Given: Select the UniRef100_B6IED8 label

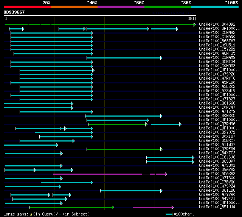Looking at the screenshot, I should 217,191.
